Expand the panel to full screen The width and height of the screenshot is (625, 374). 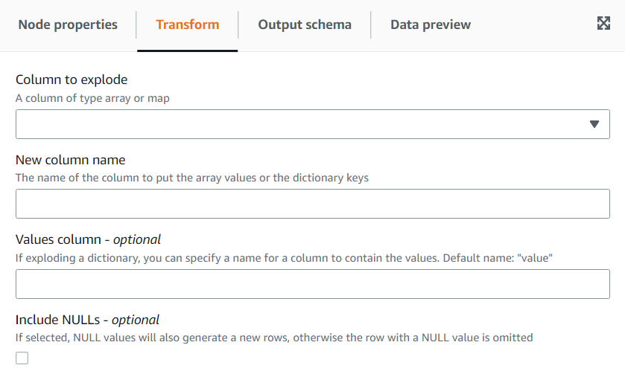pos(603,24)
